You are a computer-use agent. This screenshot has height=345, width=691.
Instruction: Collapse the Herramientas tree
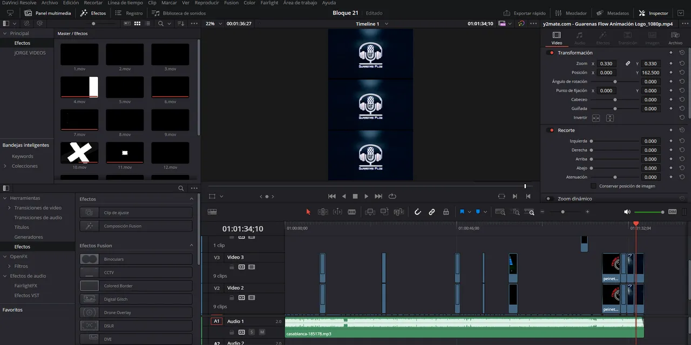coord(5,198)
